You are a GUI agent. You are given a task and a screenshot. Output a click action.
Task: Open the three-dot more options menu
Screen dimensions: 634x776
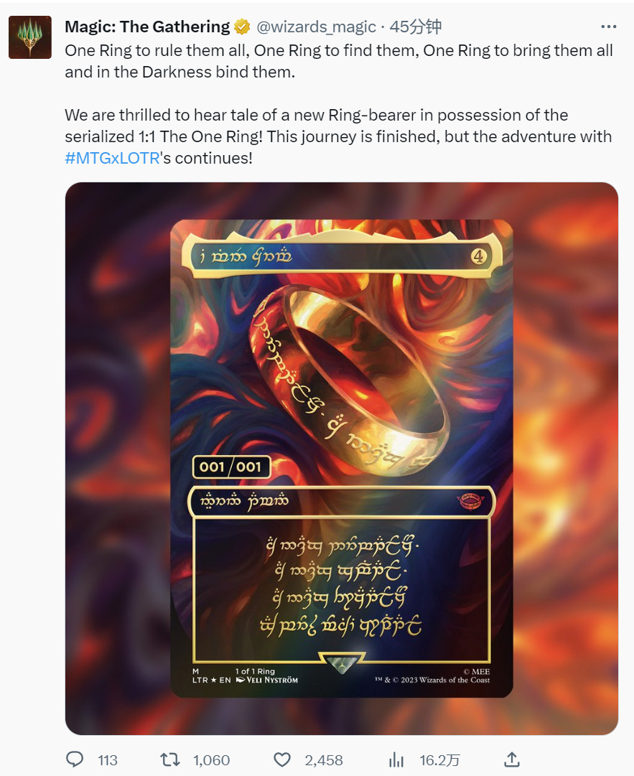[x=608, y=27]
